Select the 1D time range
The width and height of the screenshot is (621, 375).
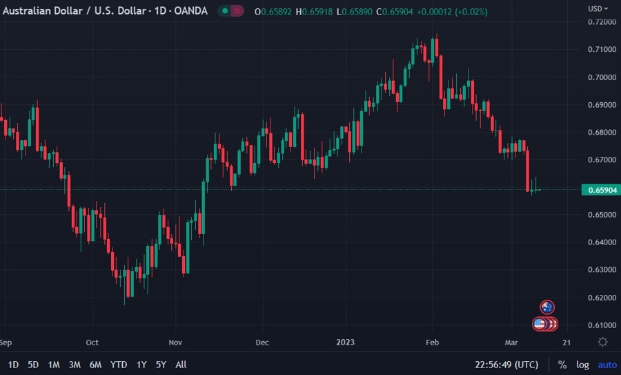pos(14,365)
